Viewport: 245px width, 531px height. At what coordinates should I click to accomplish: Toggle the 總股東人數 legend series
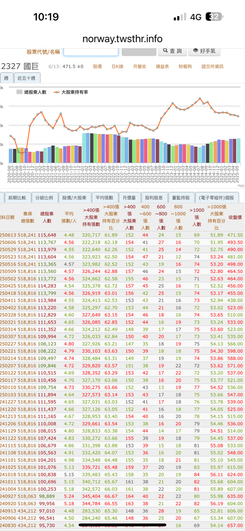tap(31, 92)
